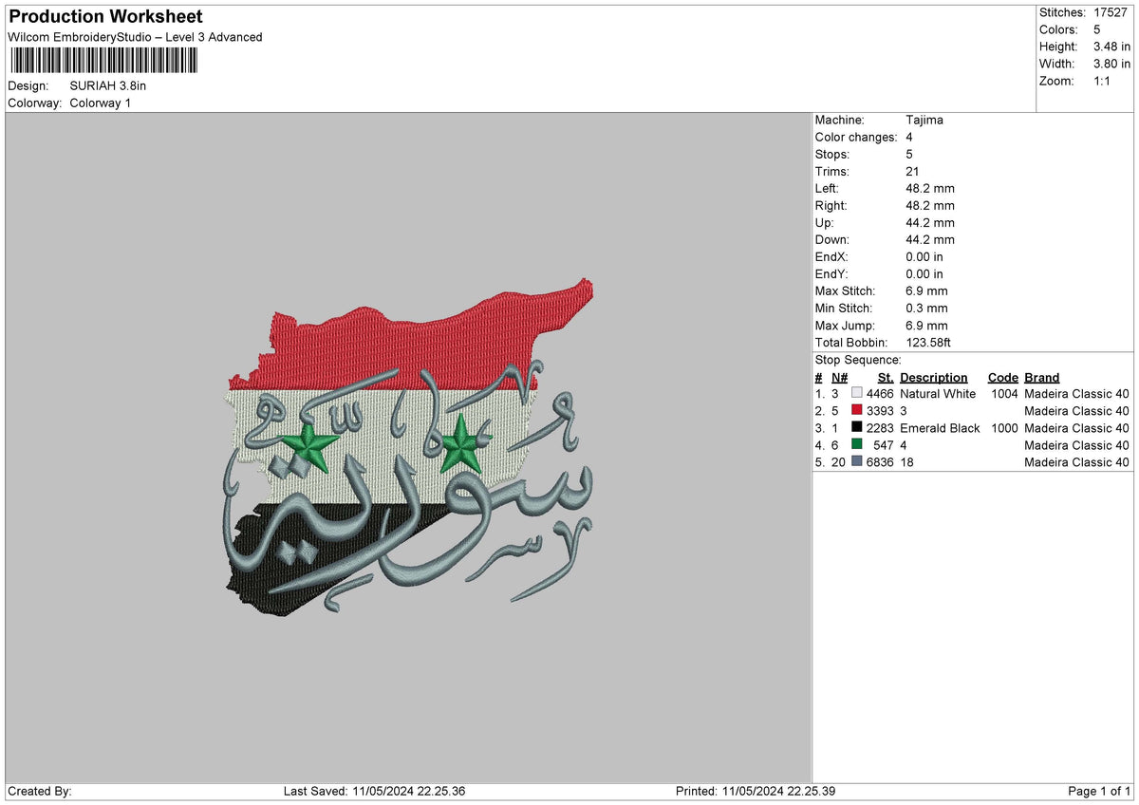Click the Production Worksheet title
Image resolution: width=1139 pixels, height=805 pixels.
click(105, 17)
